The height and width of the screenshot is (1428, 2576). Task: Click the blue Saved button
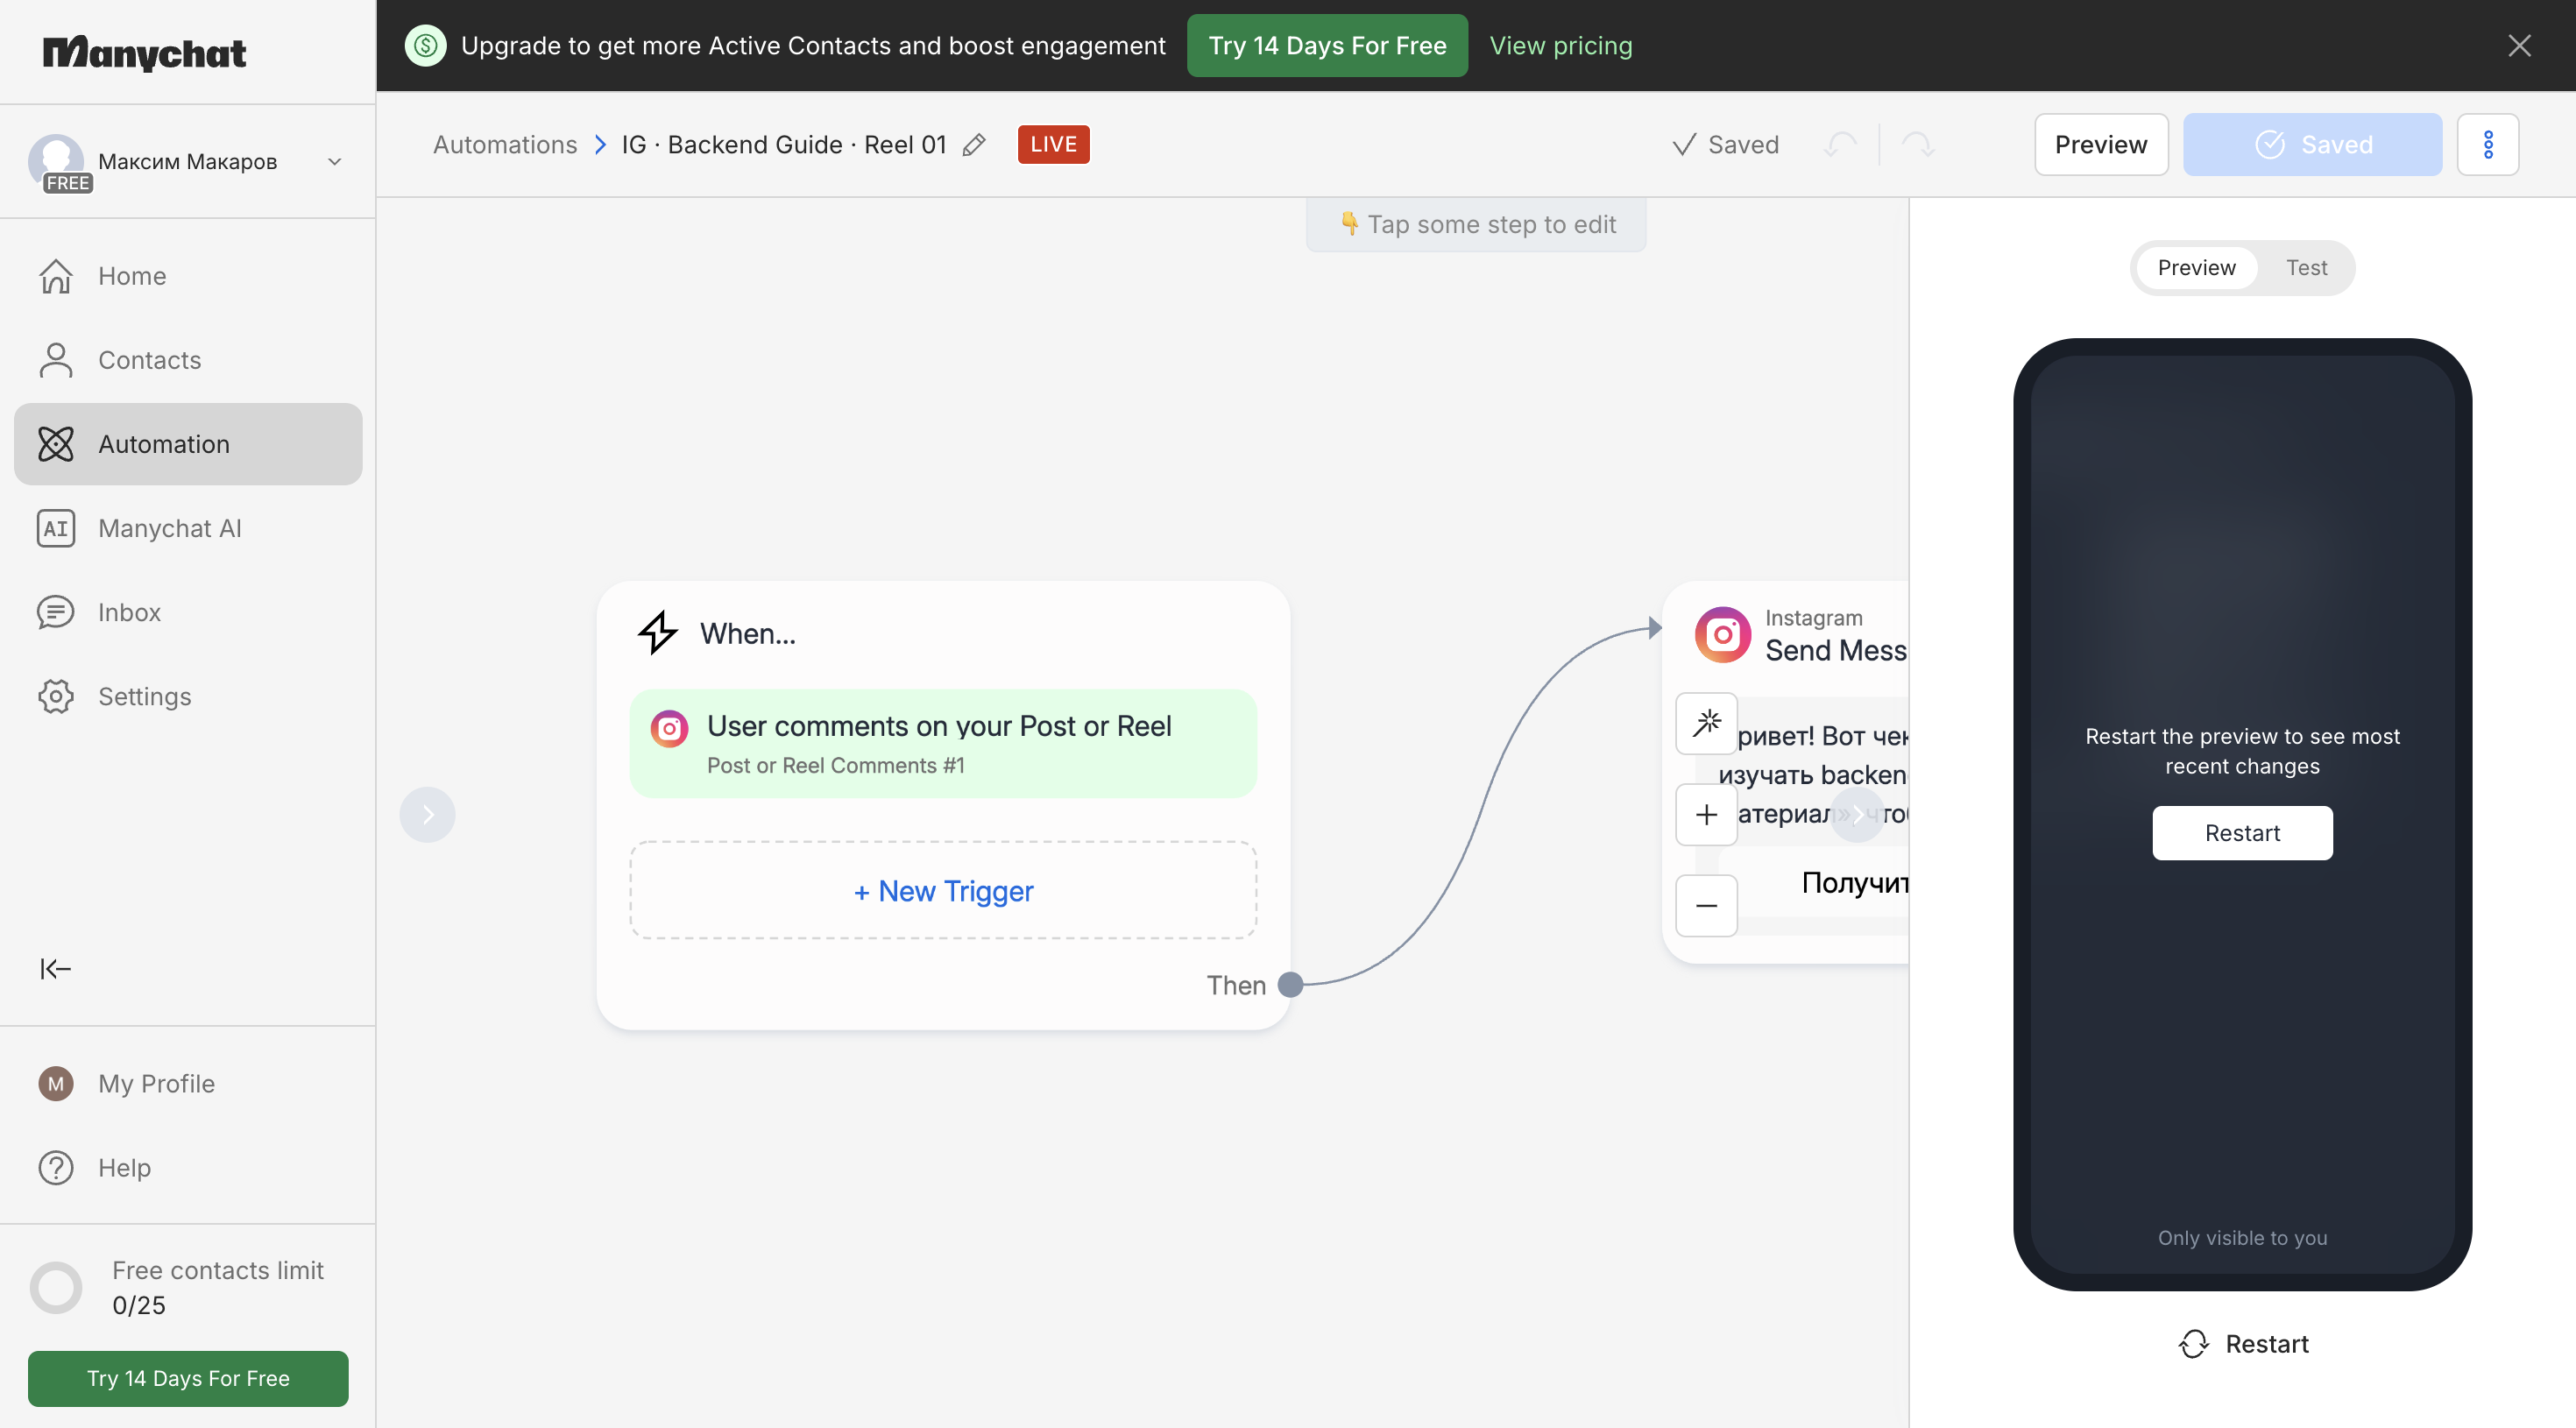[x=2312, y=145]
